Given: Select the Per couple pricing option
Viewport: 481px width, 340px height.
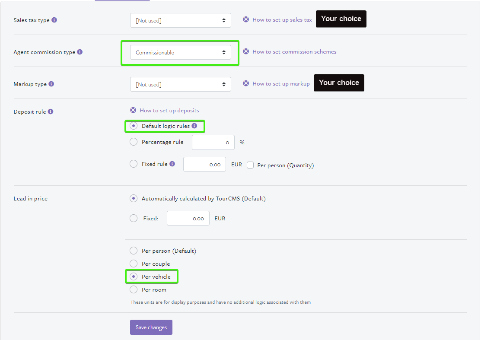Looking at the screenshot, I should 134,264.
